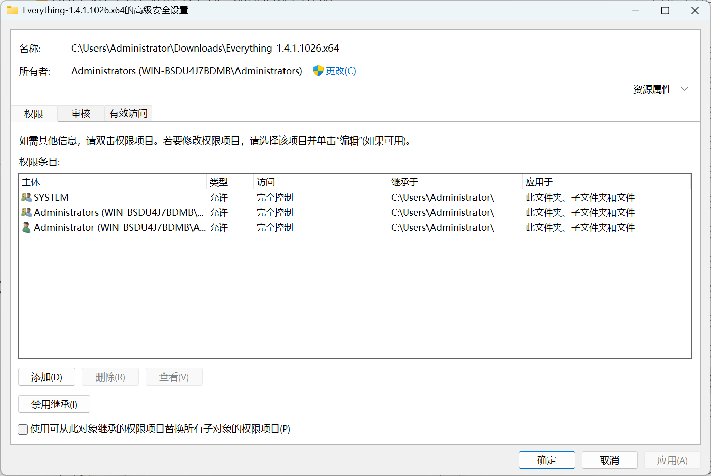This screenshot has width=711, height=476.
Task: Click 完全控制 in the Administrators row
Action: 275,212
